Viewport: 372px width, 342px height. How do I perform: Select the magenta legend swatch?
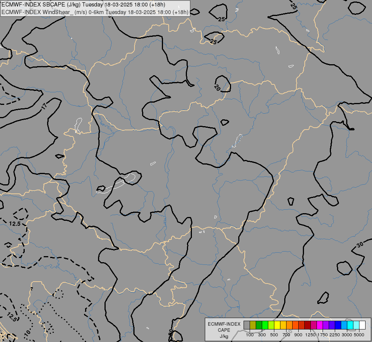(320, 325)
